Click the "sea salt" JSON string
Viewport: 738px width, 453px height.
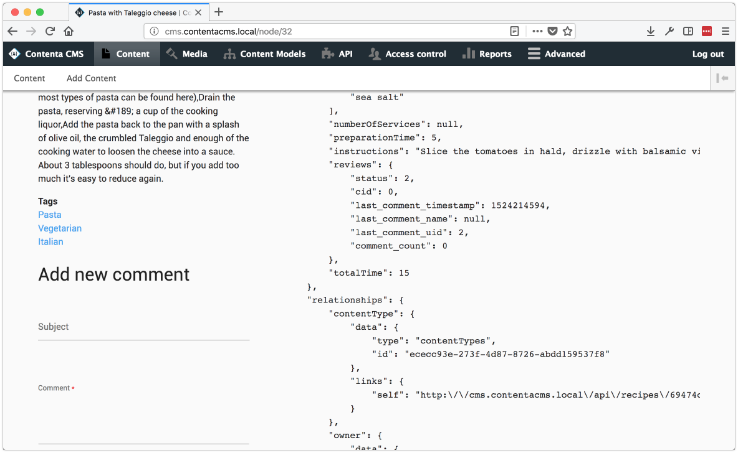click(377, 97)
